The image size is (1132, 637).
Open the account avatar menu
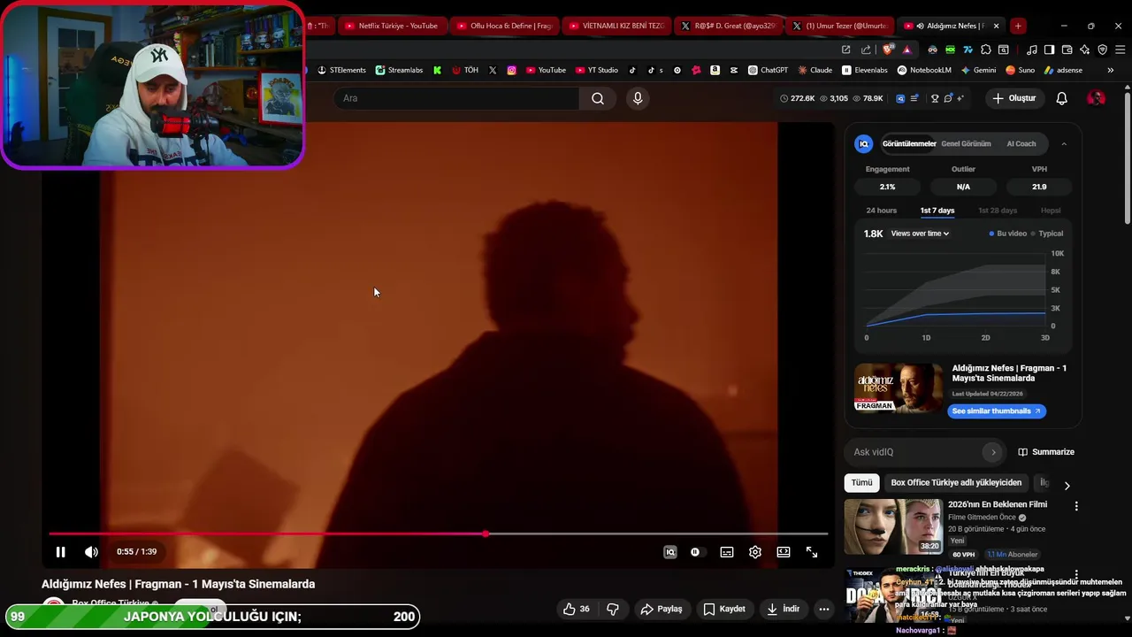(1096, 98)
